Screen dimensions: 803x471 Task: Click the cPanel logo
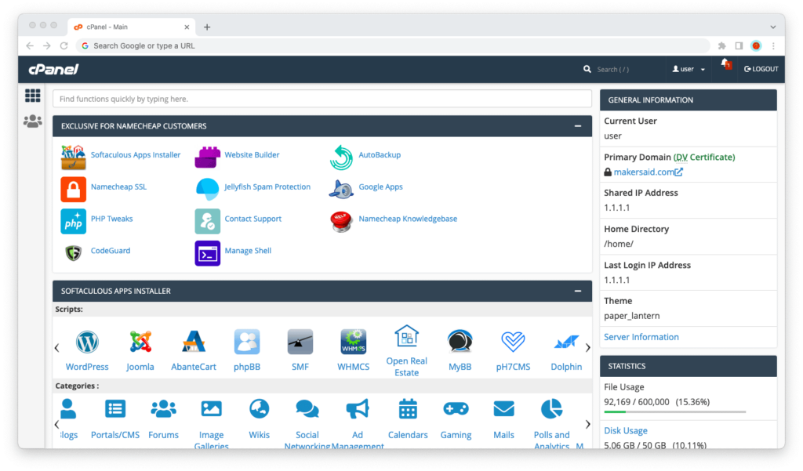54,69
